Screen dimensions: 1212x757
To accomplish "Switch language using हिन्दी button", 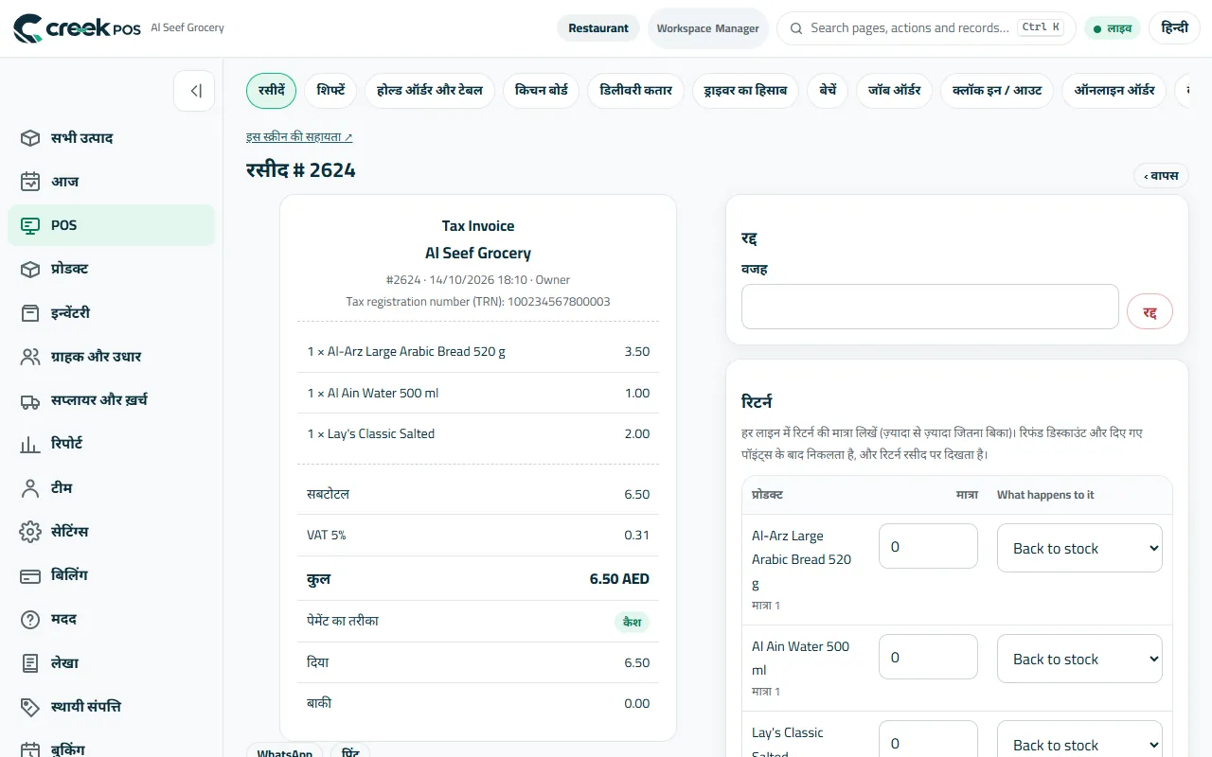I will tap(1174, 28).
